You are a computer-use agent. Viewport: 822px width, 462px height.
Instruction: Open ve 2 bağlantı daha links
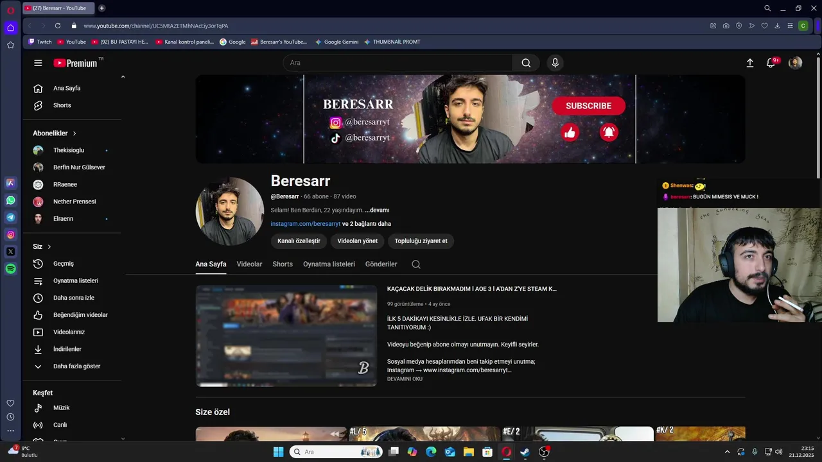pos(367,224)
